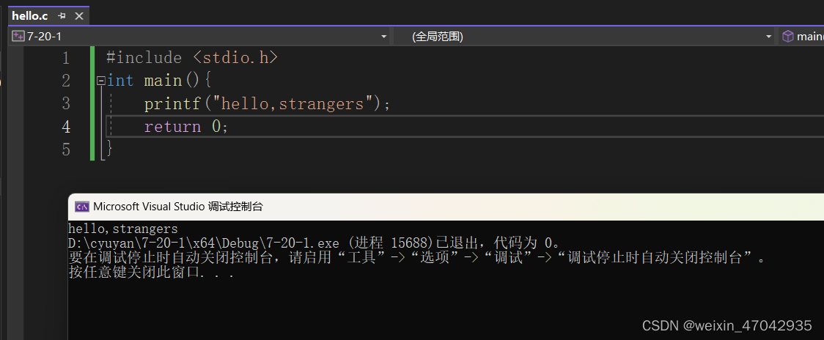Click the console window icon

[x=81, y=207]
